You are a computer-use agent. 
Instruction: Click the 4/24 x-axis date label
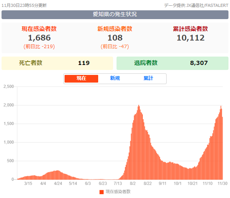58,184
